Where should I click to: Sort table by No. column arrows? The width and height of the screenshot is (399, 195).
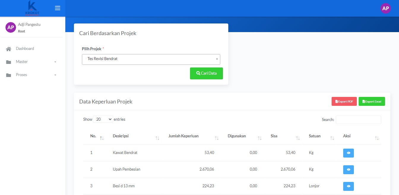pos(102,138)
